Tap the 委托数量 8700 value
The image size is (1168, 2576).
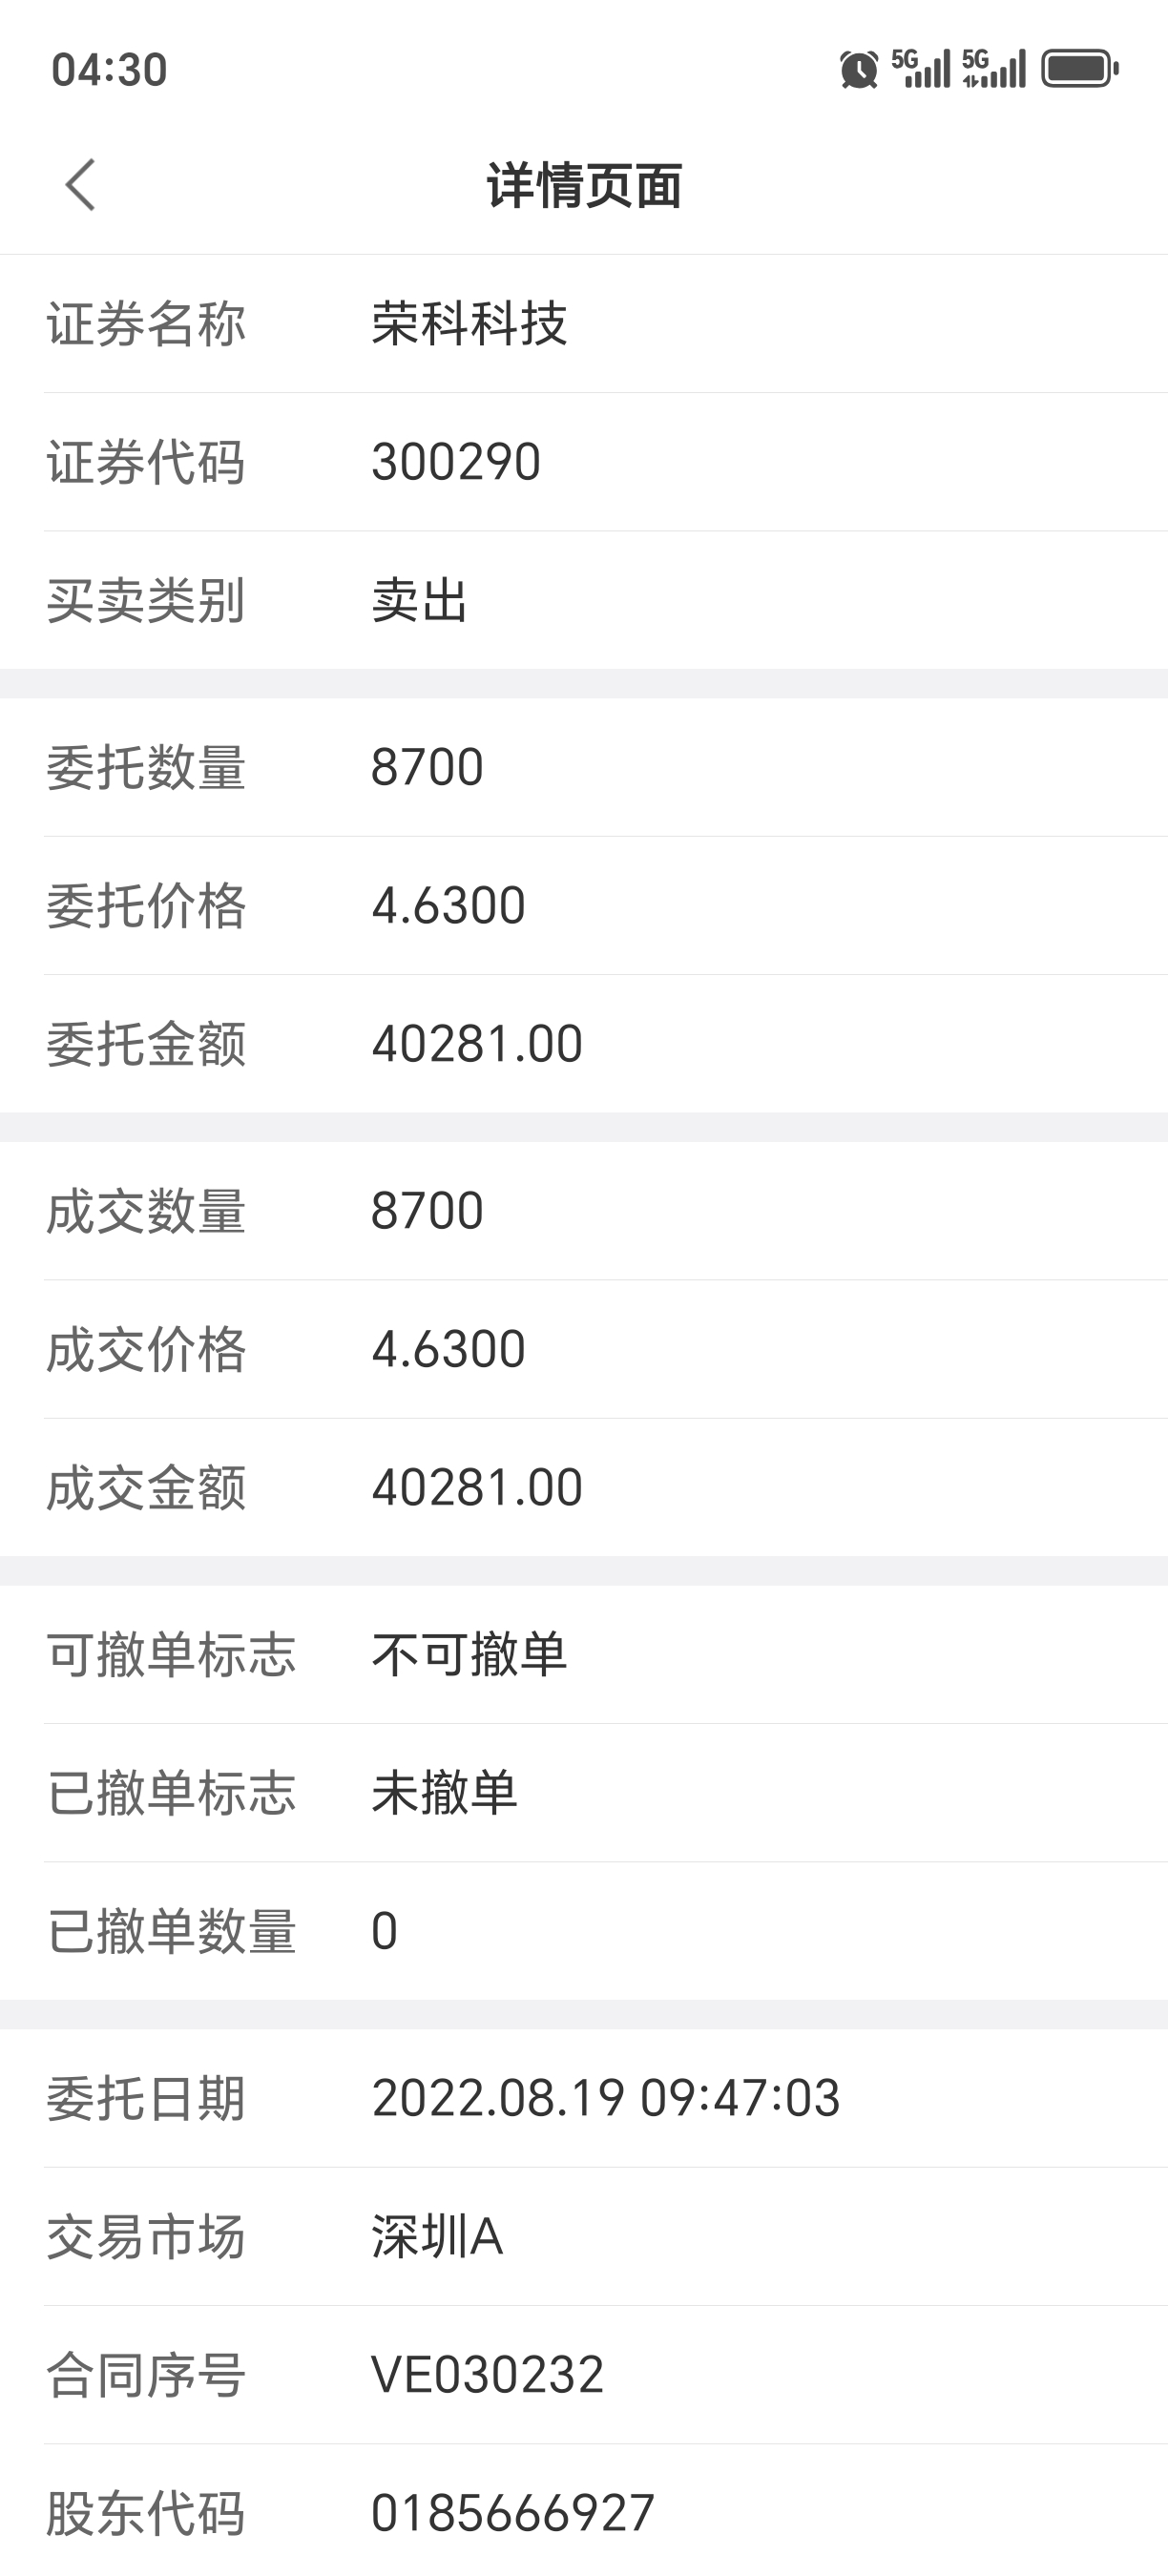(x=427, y=768)
